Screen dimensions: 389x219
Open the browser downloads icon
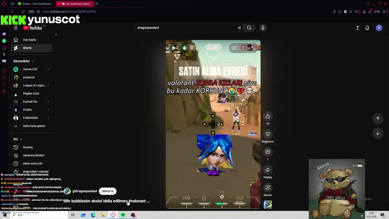pyautogui.click(x=370, y=12)
